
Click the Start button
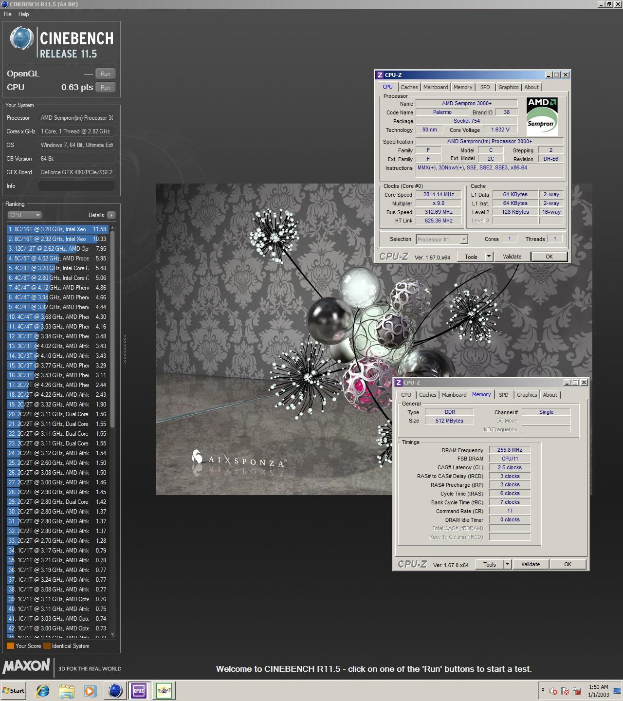click(x=13, y=690)
